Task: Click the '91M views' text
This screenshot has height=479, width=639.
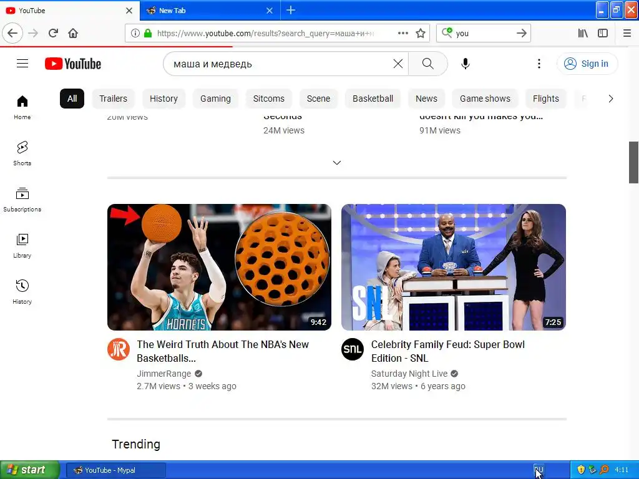Action: tap(440, 130)
